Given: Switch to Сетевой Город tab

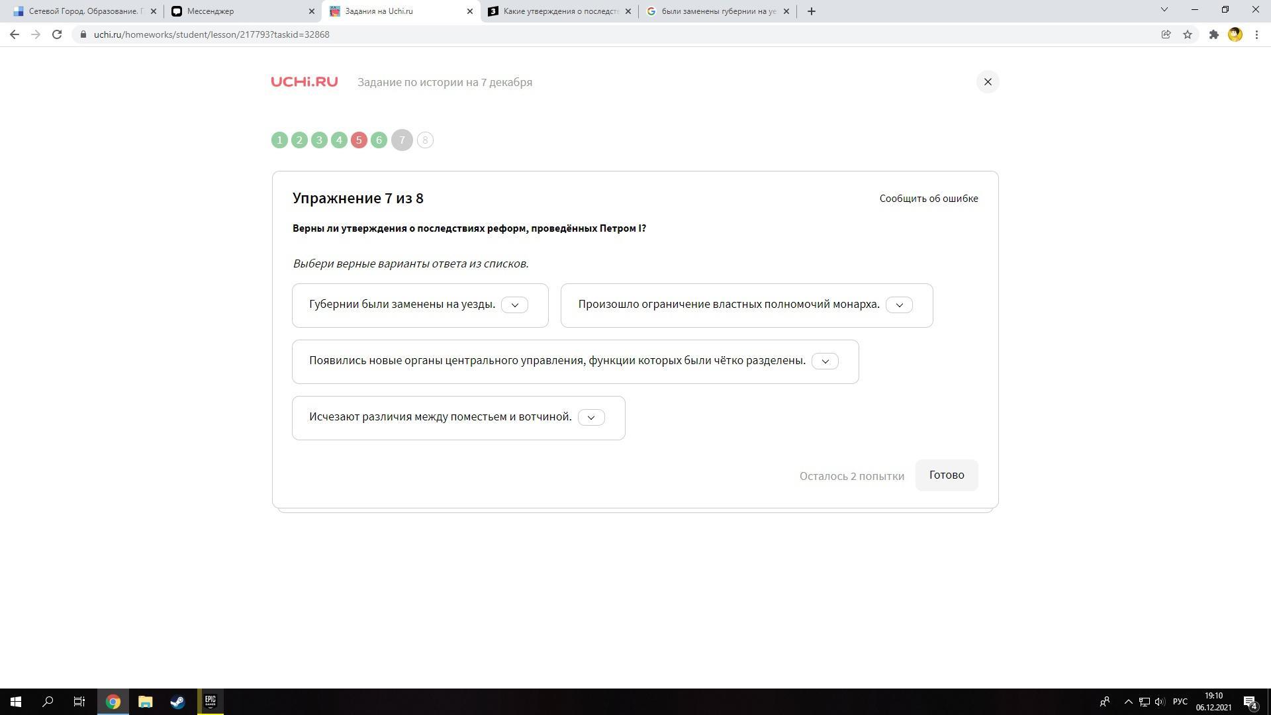Looking at the screenshot, I should click(x=79, y=11).
